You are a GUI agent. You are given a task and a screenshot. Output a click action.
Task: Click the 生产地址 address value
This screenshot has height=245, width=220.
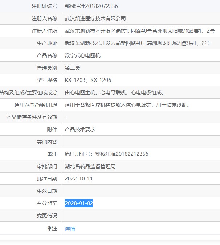[137, 43]
